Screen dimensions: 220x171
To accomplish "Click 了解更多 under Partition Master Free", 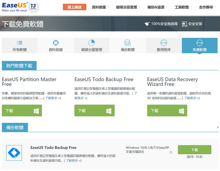I will 53,98.
